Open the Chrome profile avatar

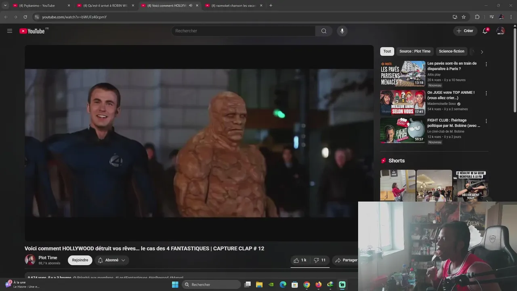[501, 17]
